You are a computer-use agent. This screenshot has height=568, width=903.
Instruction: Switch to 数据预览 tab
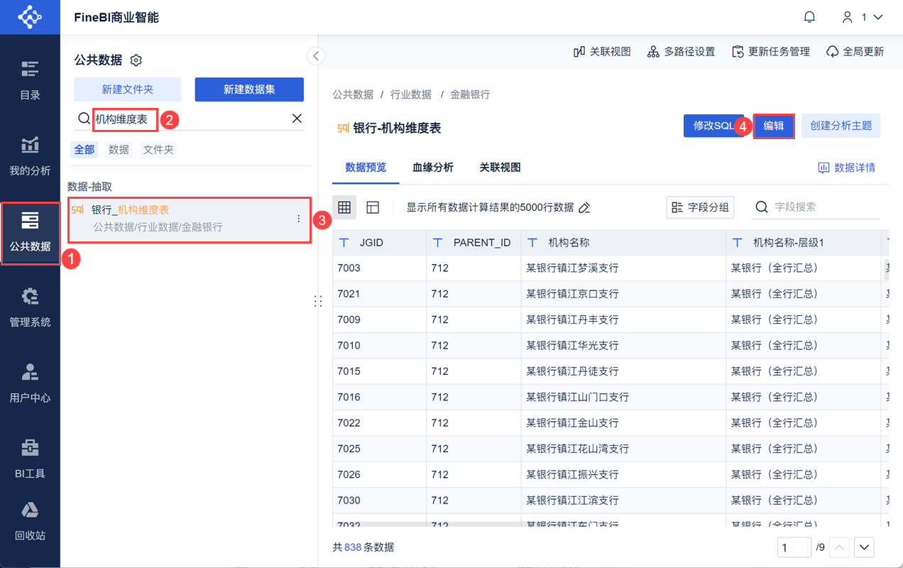366,168
